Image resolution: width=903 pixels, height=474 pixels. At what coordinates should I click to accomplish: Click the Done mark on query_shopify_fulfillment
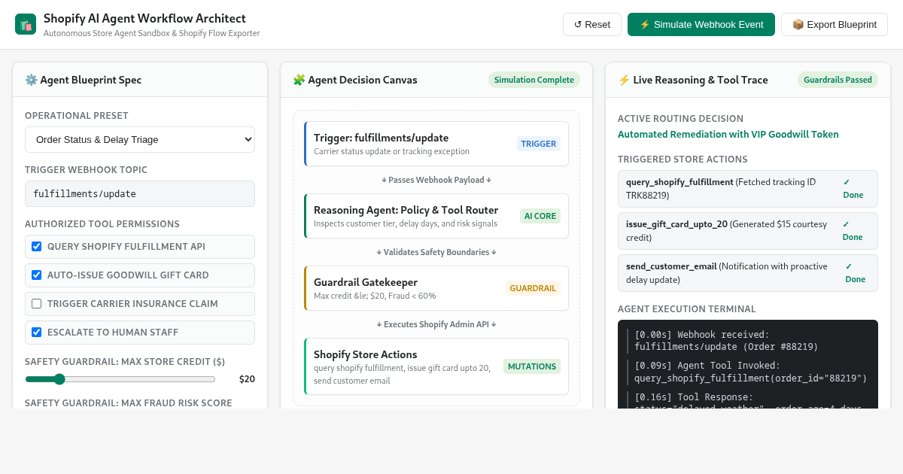click(853, 189)
